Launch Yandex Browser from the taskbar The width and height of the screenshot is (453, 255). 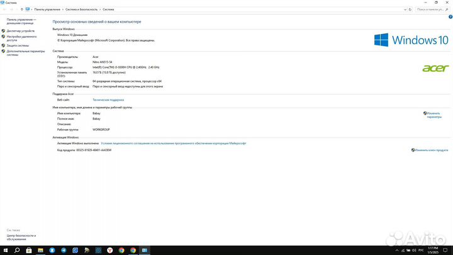tap(109, 251)
